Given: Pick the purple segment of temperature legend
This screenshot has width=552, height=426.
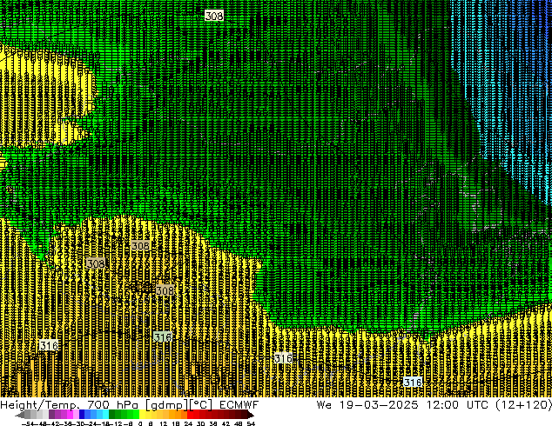Looking at the screenshot, I should [x=57, y=416].
